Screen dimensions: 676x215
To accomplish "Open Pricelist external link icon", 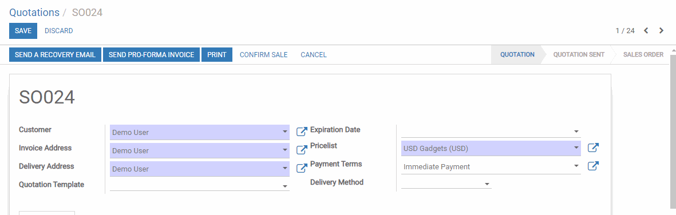I will point(594,148).
